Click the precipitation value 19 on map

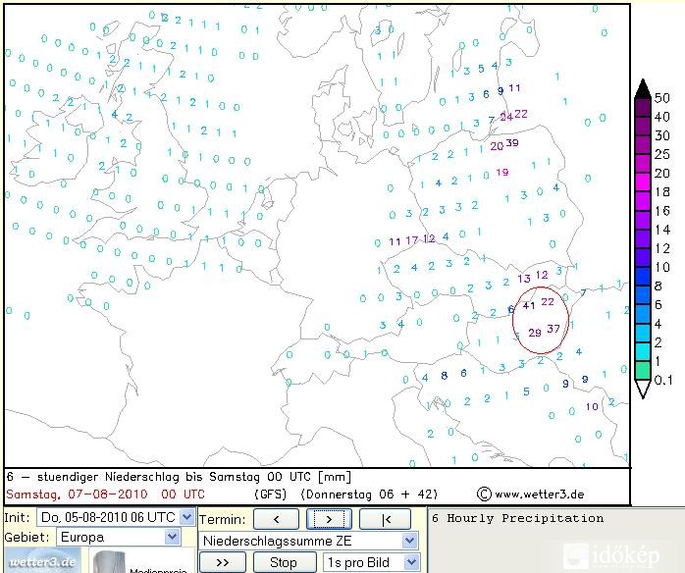[502, 173]
